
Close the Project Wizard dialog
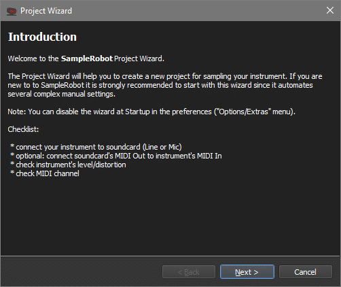330,10
